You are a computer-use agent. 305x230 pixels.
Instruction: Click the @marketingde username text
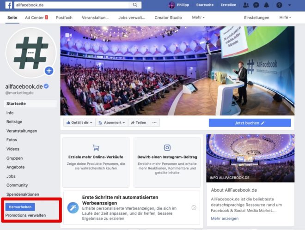(19, 93)
